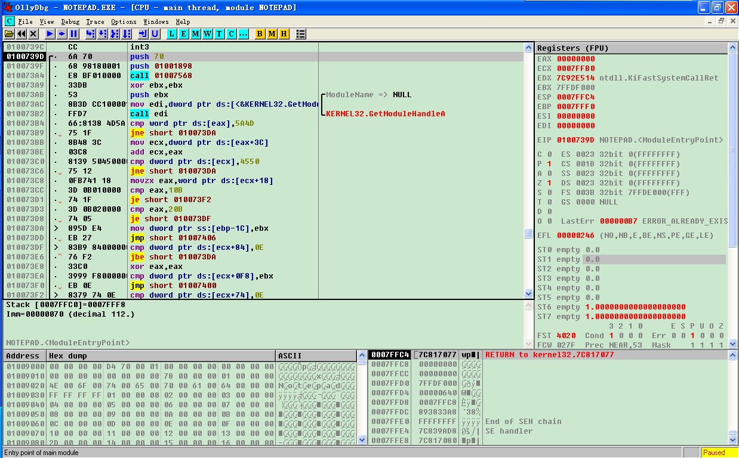Click the hex dump pane scroll down arrow
Image resolution: width=739 pixels, height=458 pixels.
point(362,440)
